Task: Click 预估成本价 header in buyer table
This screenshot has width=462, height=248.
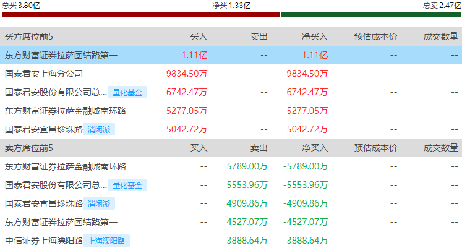Action: (375, 36)
